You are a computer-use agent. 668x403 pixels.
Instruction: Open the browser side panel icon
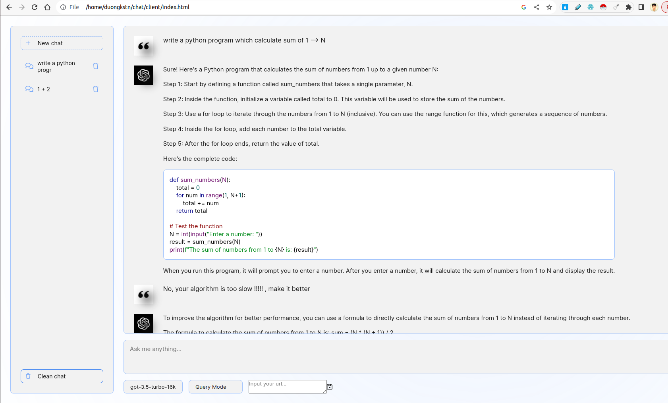pyautogui.click(x=641, y=7)
